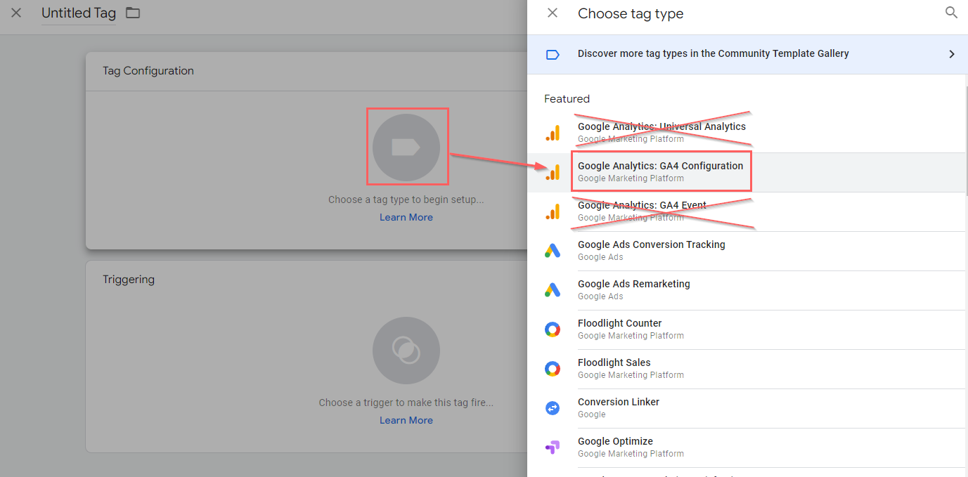Pick Floodlight Sales tag type
This screenshot has width=968, height=477.
point(747,369)
